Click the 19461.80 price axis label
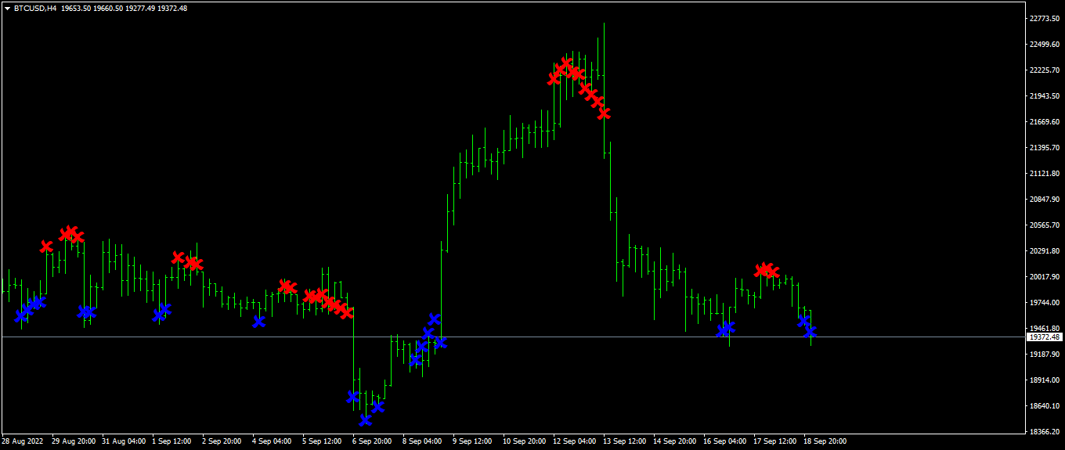 pyautogui.click(x=1046, y=328)
